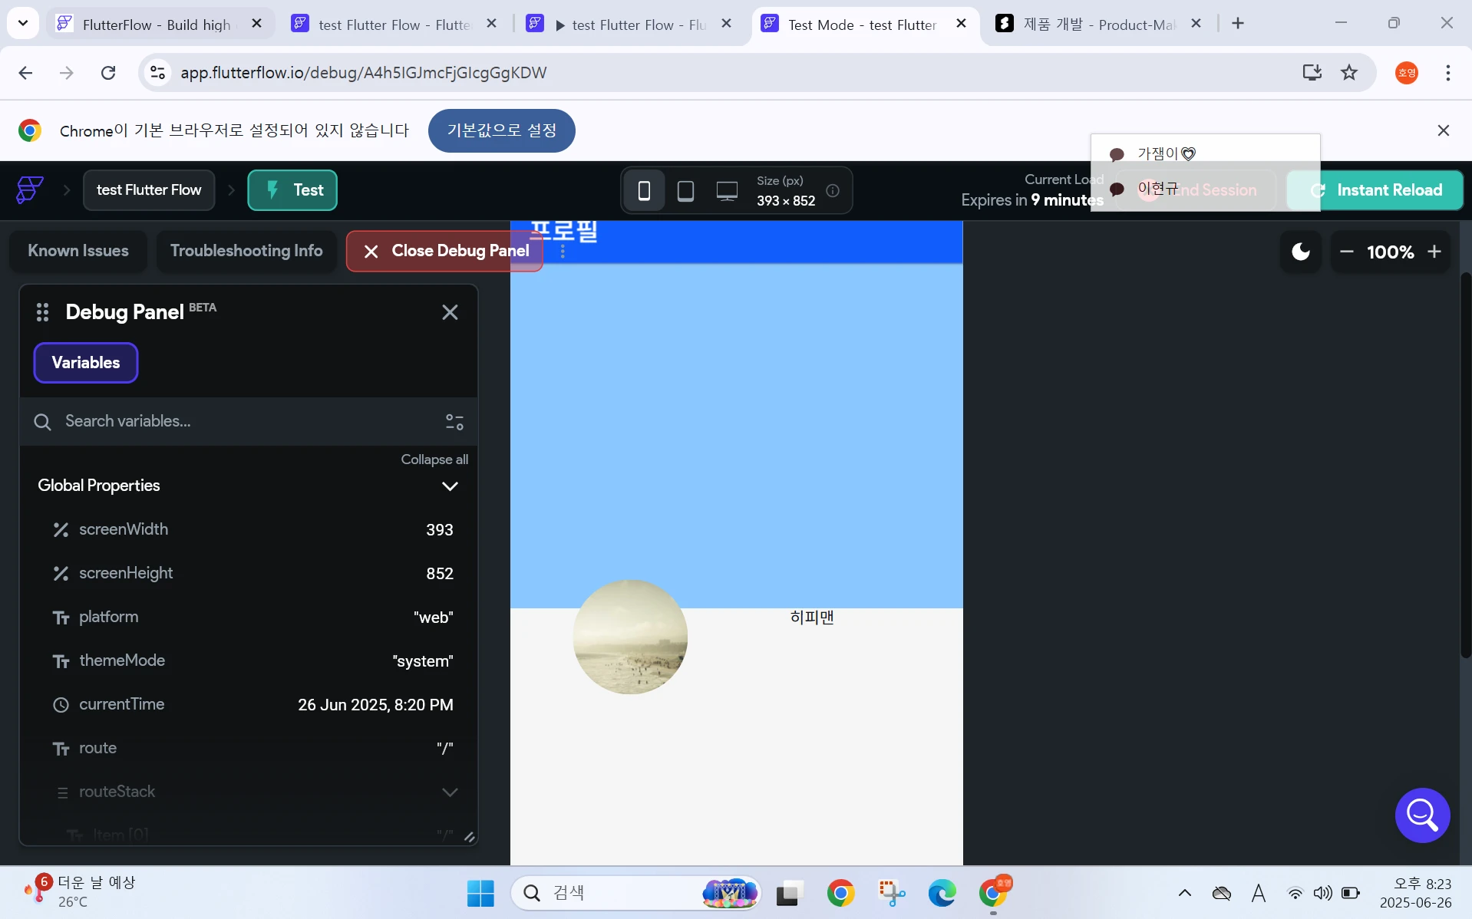Click the 히피맨 name text in preview
Image resolution: width=1472 pixels, height=919 pixels.
(x=812, y=618)
